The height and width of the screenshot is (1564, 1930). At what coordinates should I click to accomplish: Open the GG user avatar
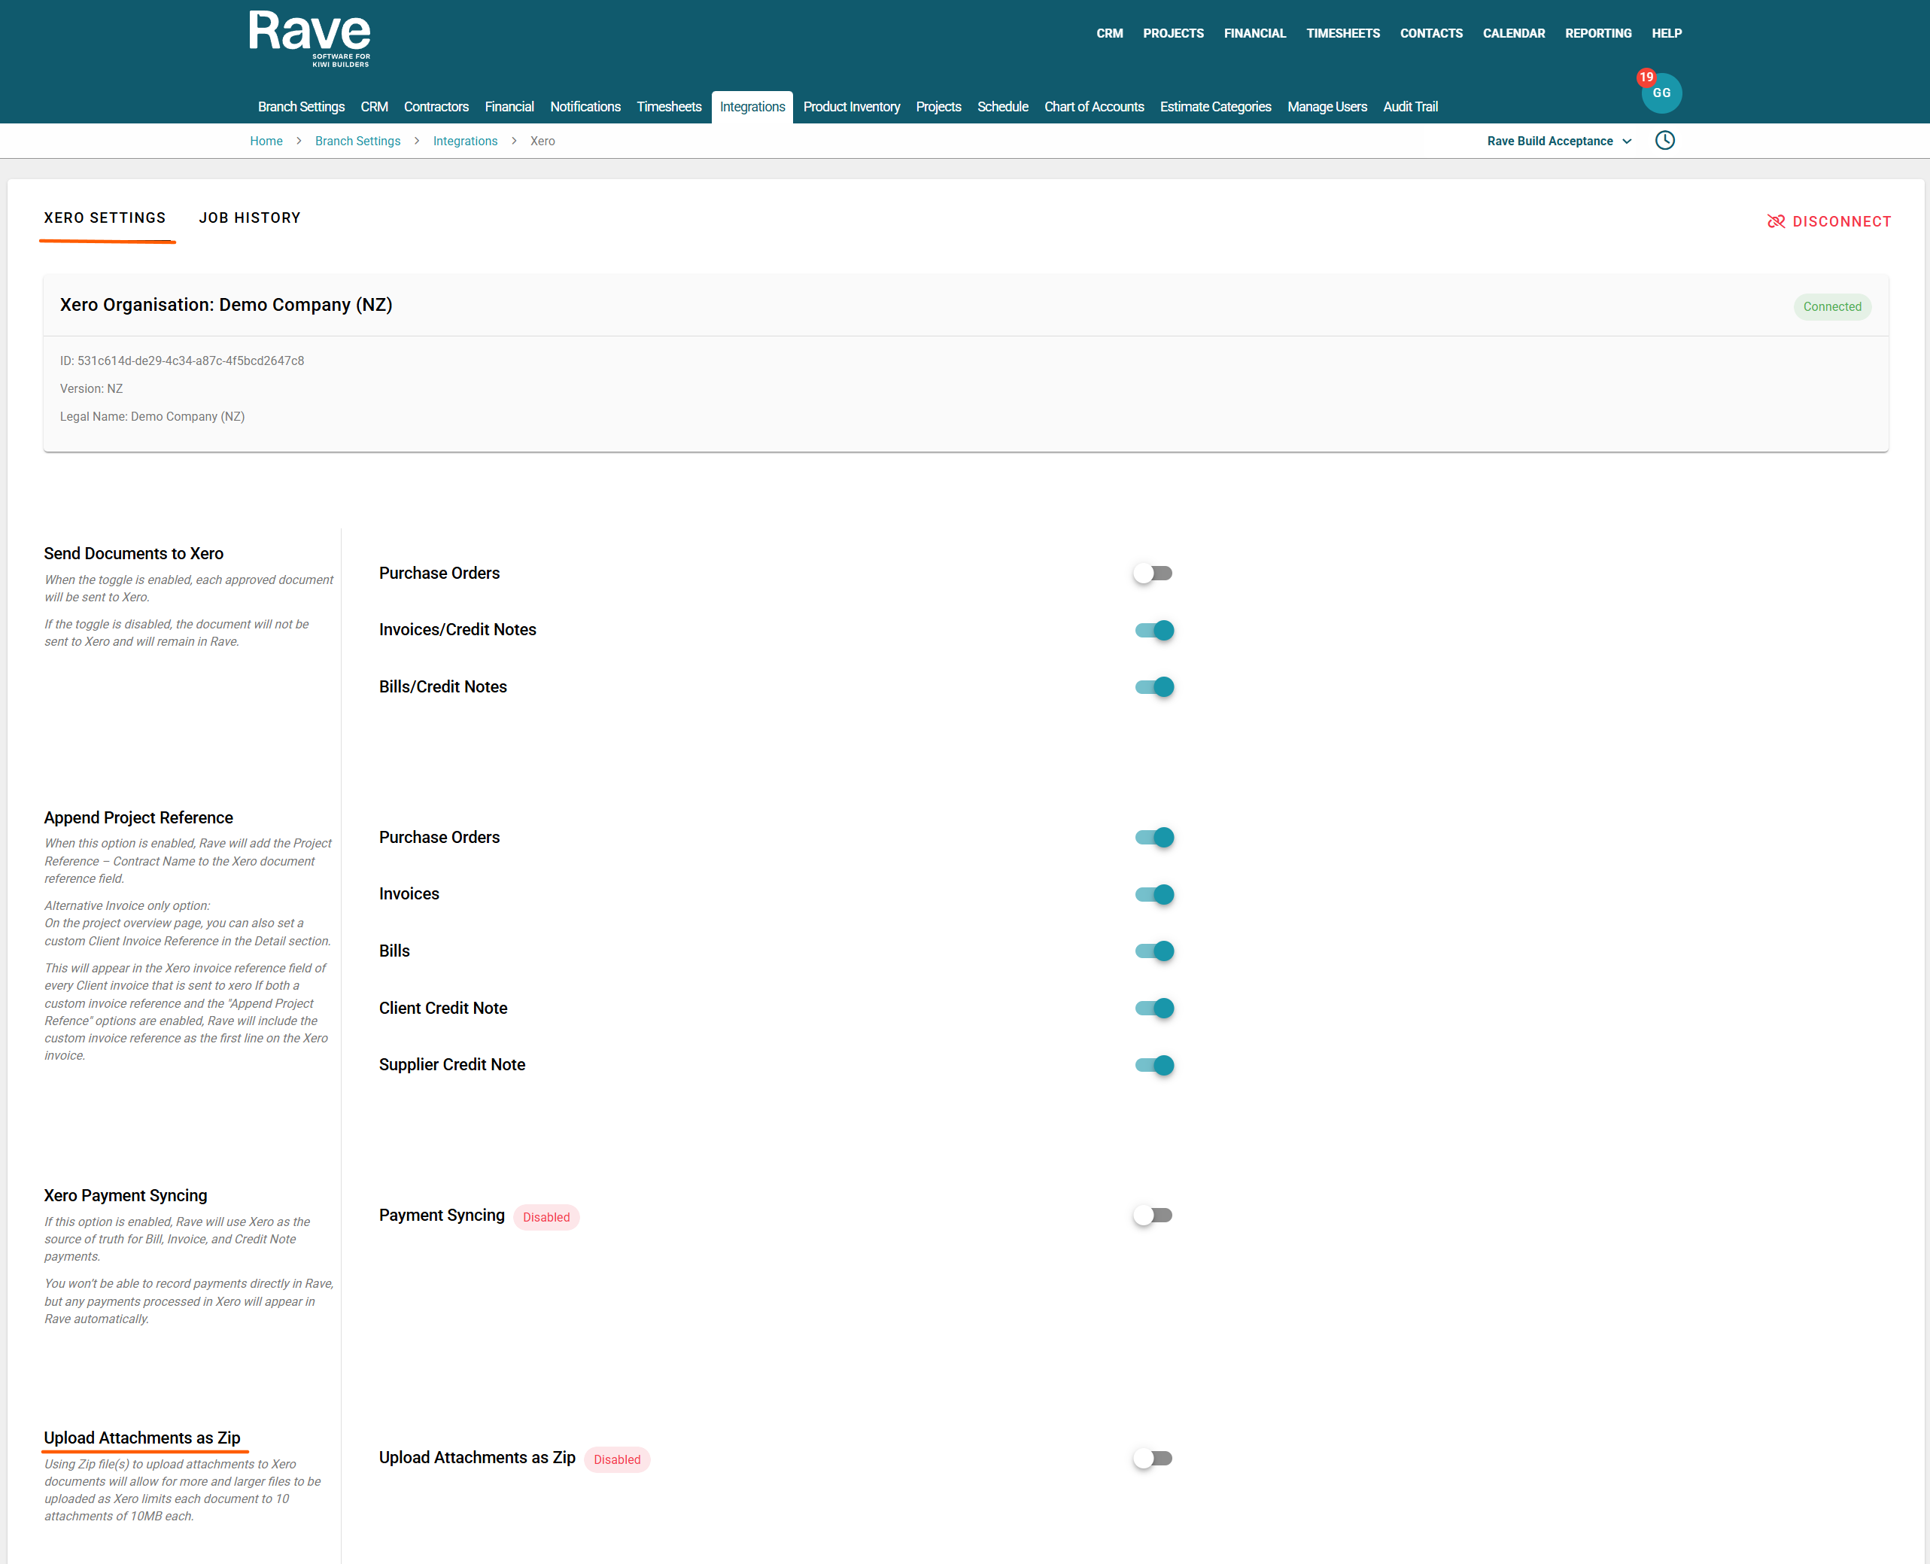coord(1661,95)
